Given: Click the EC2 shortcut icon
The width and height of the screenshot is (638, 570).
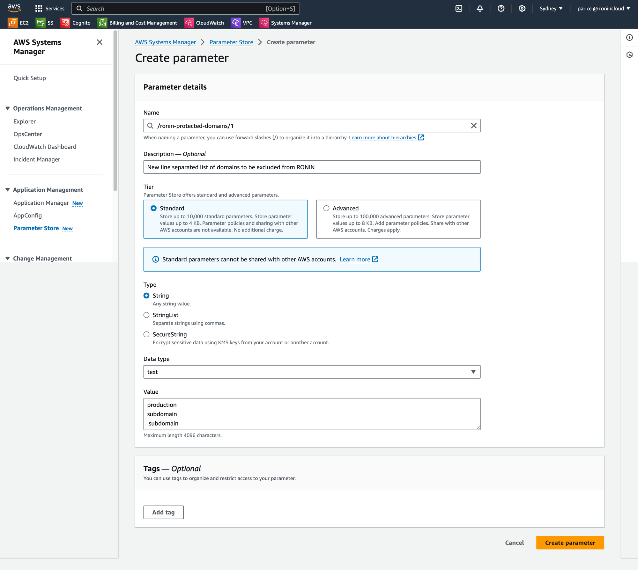Looking at the screenshot, I should (13, 23).
